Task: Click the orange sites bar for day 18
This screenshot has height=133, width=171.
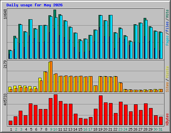Action: (x=96, y=89)
